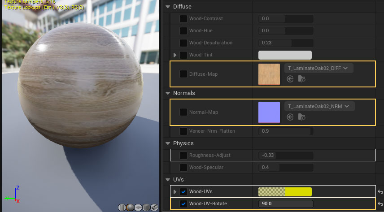Click the Wood-Specular 0.4 value field
Image resolution: width=384 pixels, height=212 pixels.
point(286,167)
